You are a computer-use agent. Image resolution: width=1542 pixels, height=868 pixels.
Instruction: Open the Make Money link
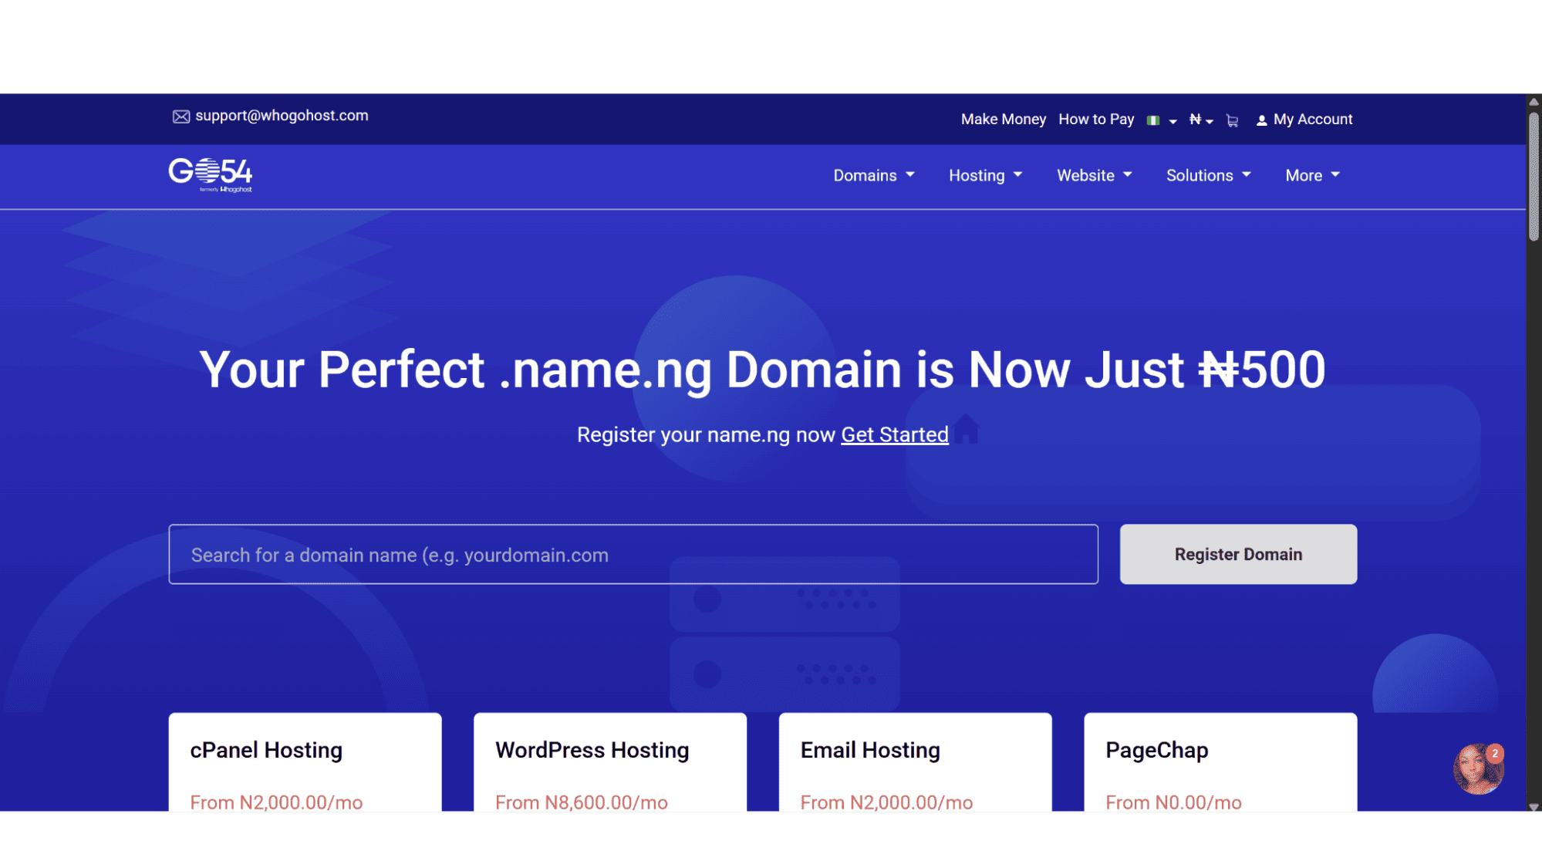click(x=1003, y=120)
